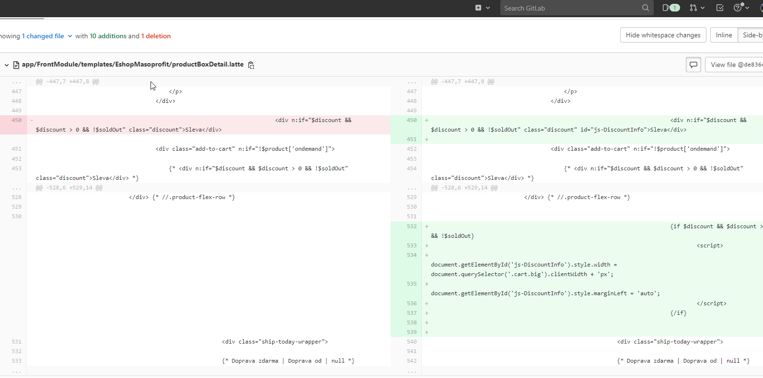Expand the merge requests dropdown arrow

click(x=703, y=8)
